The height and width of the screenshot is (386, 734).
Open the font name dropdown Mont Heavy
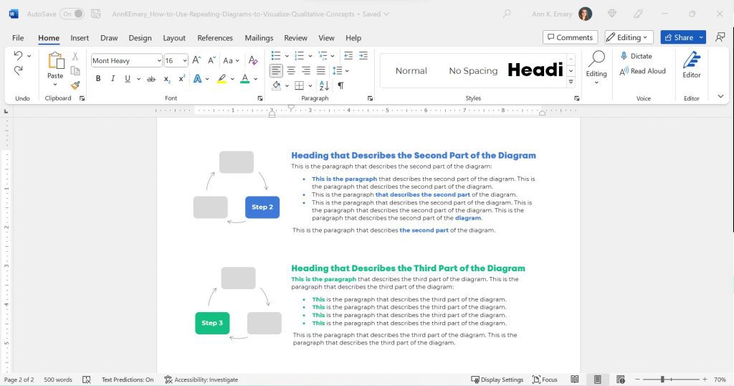159,61
